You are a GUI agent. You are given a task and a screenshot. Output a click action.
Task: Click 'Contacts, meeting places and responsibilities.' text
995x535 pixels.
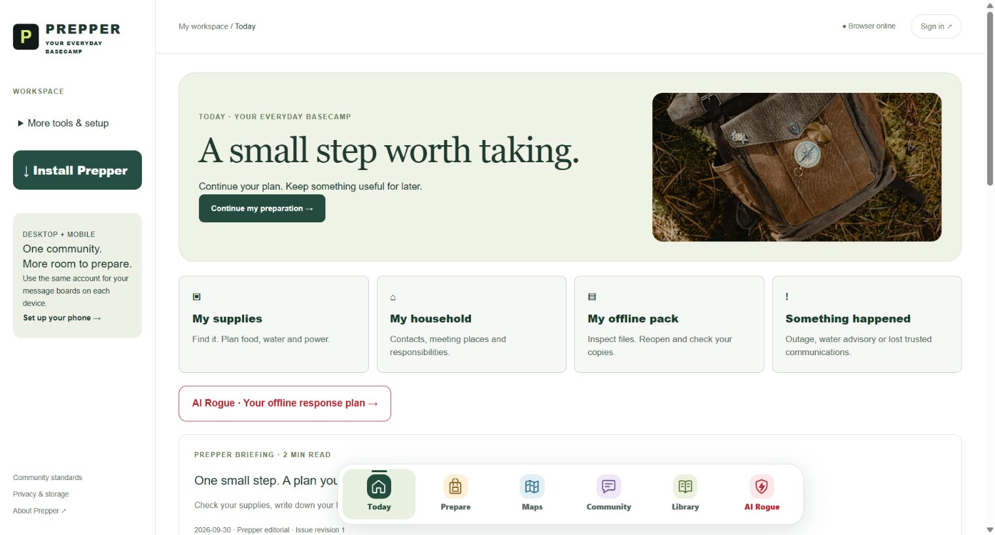click(448, 345)
